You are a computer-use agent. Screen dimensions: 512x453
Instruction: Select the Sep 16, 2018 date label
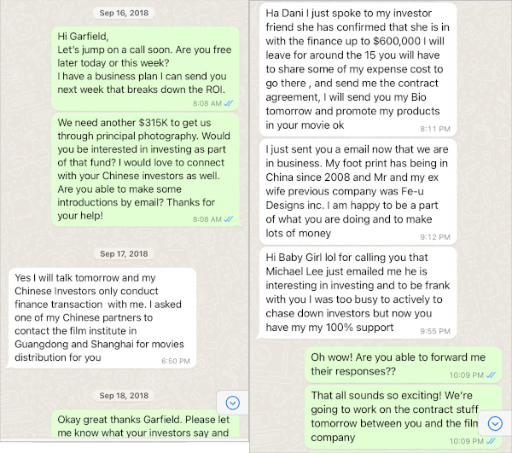pyautogui.click(x=124, y=15)
